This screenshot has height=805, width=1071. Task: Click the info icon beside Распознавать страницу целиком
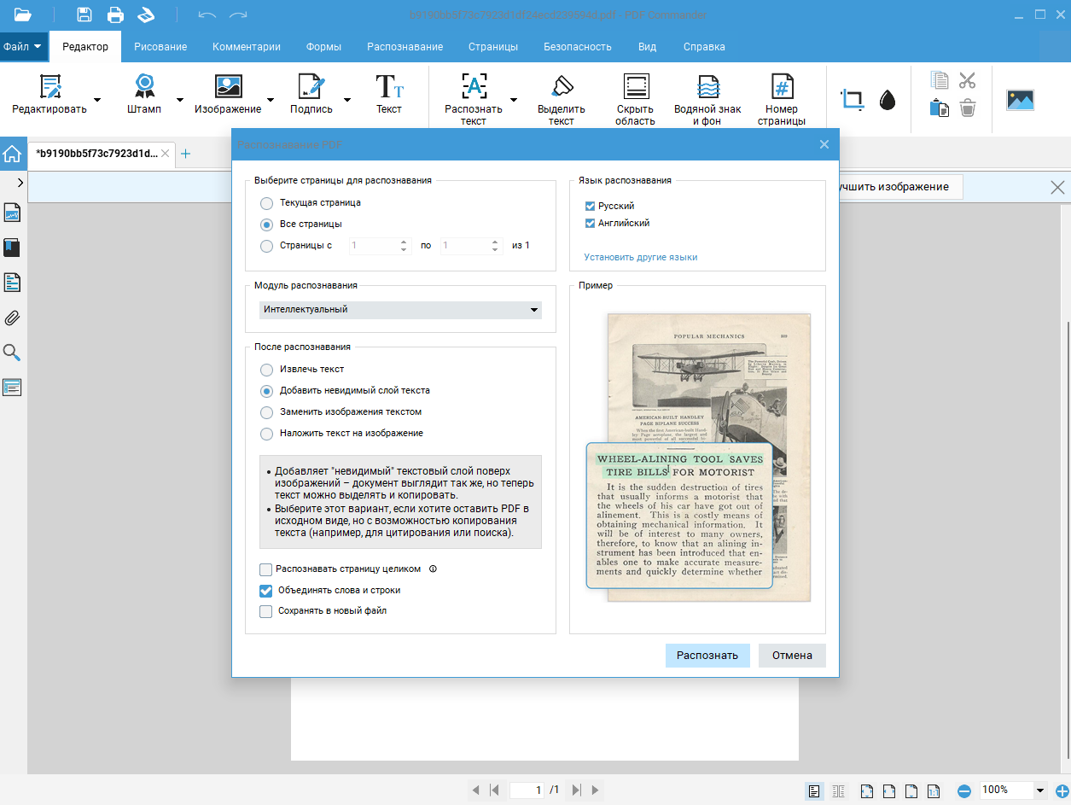point(433,569)
